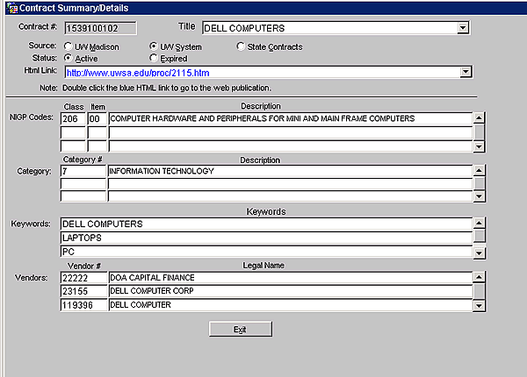Click the Contract # field 1539100102
Image resolution: width=527 pixels, height=377 pixels.
point(100,28)
